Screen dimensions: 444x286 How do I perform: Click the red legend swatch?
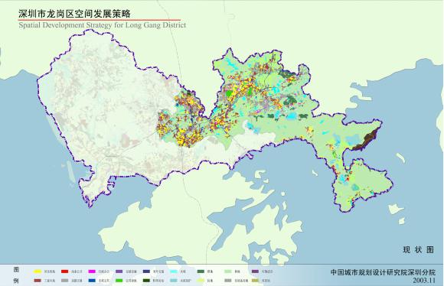64,271
